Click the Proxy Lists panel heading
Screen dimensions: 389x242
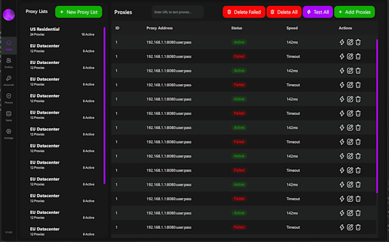point(37,11)
